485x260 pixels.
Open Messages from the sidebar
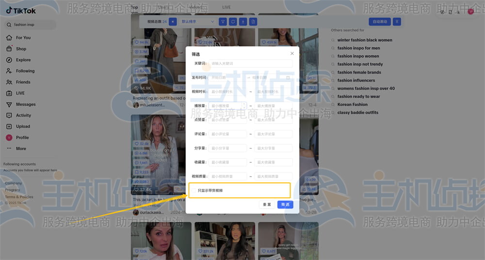click(x=26, y=105)
